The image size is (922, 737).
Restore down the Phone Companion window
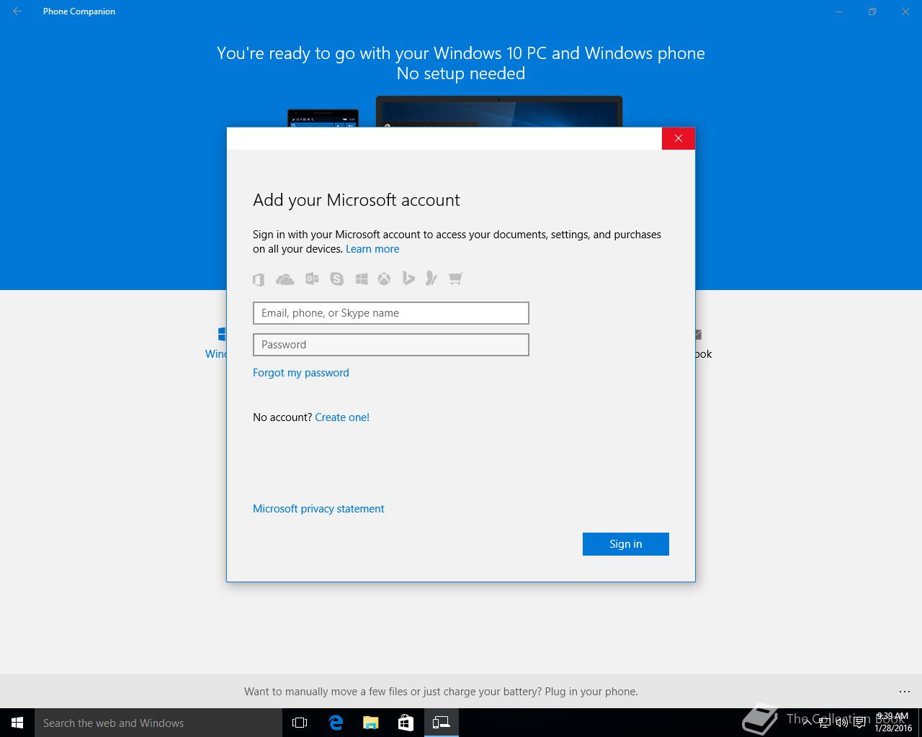[x=872, y=12]
